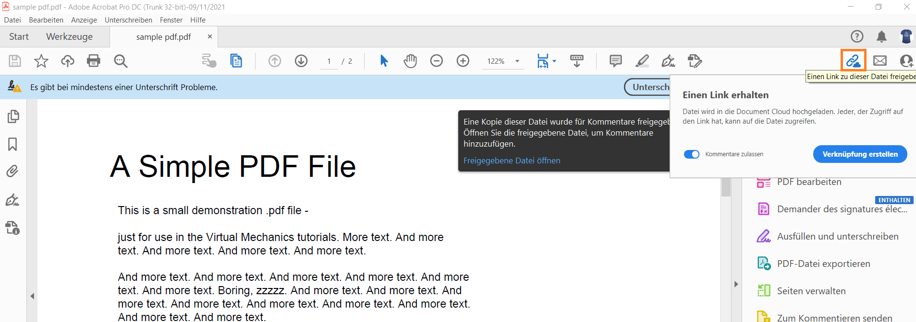The width and height of the screenshot is (916, 322).
Task: Click the print icon in toolbar
Action: point(94,61)
